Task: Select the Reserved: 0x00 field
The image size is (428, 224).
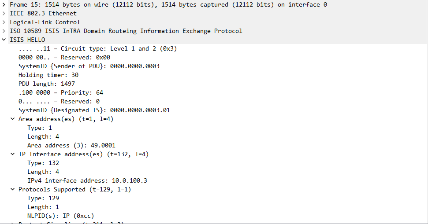Action: point(64,57)
